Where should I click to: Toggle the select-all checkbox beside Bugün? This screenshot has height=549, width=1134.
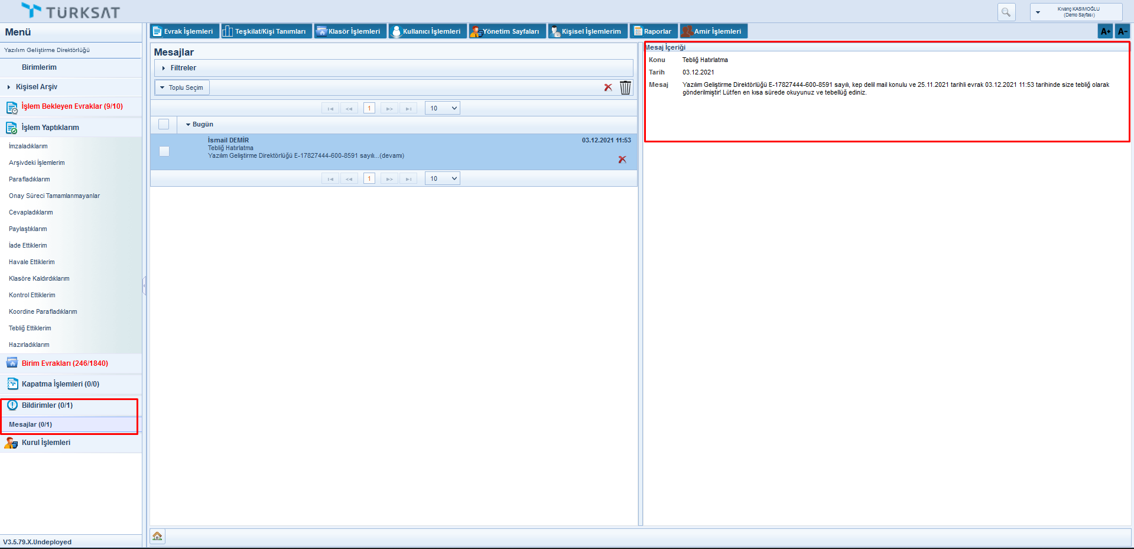pos(164,124)
